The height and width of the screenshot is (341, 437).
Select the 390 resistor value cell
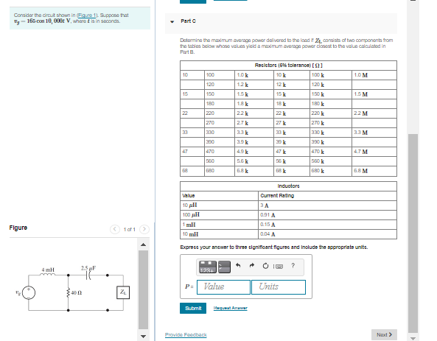220,142
